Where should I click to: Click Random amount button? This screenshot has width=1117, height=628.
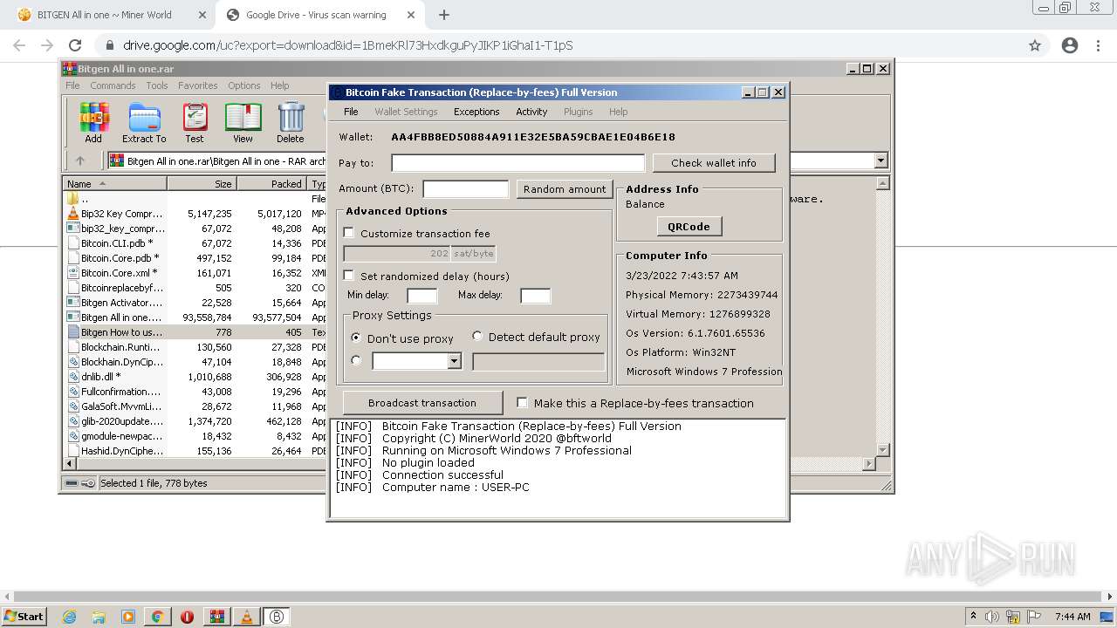click(x=565, y=189)
